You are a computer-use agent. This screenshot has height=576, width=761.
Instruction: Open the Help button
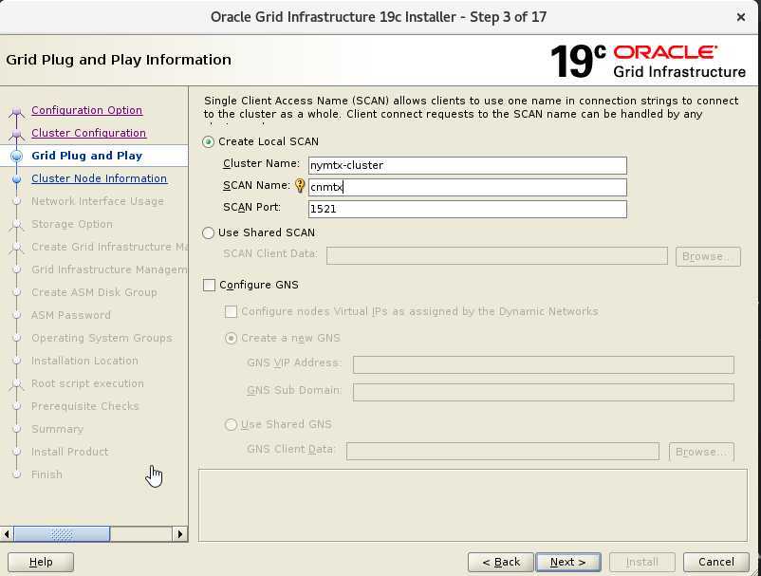tap(41, 562)
